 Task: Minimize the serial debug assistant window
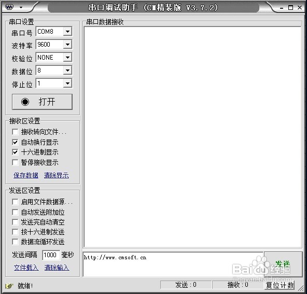coord(282,8)
